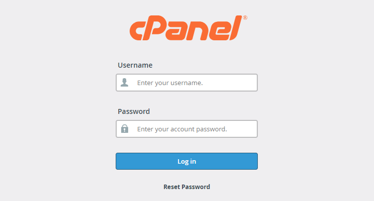
Task: Focus the account password input field
Action: point(187,129)
